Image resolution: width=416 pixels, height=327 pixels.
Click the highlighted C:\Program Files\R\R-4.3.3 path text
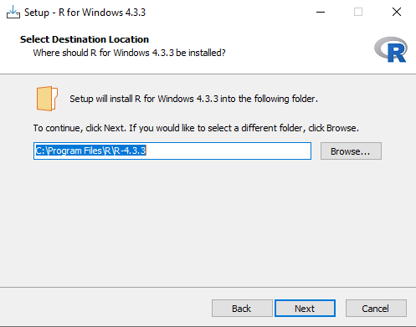pyautogui.click(x=90, y=151)
